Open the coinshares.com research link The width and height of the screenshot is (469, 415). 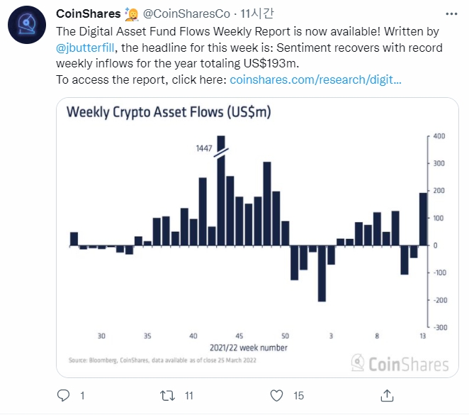tap(316, 79)
